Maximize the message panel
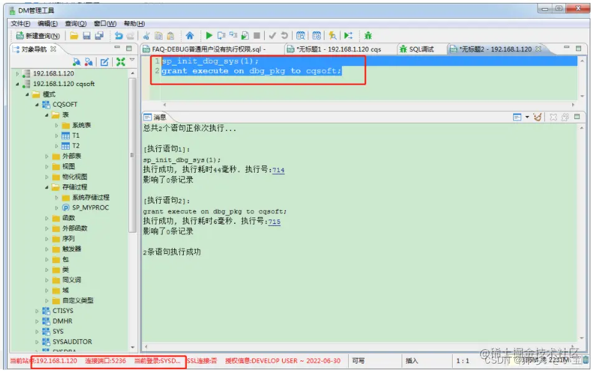 [577, 117]
